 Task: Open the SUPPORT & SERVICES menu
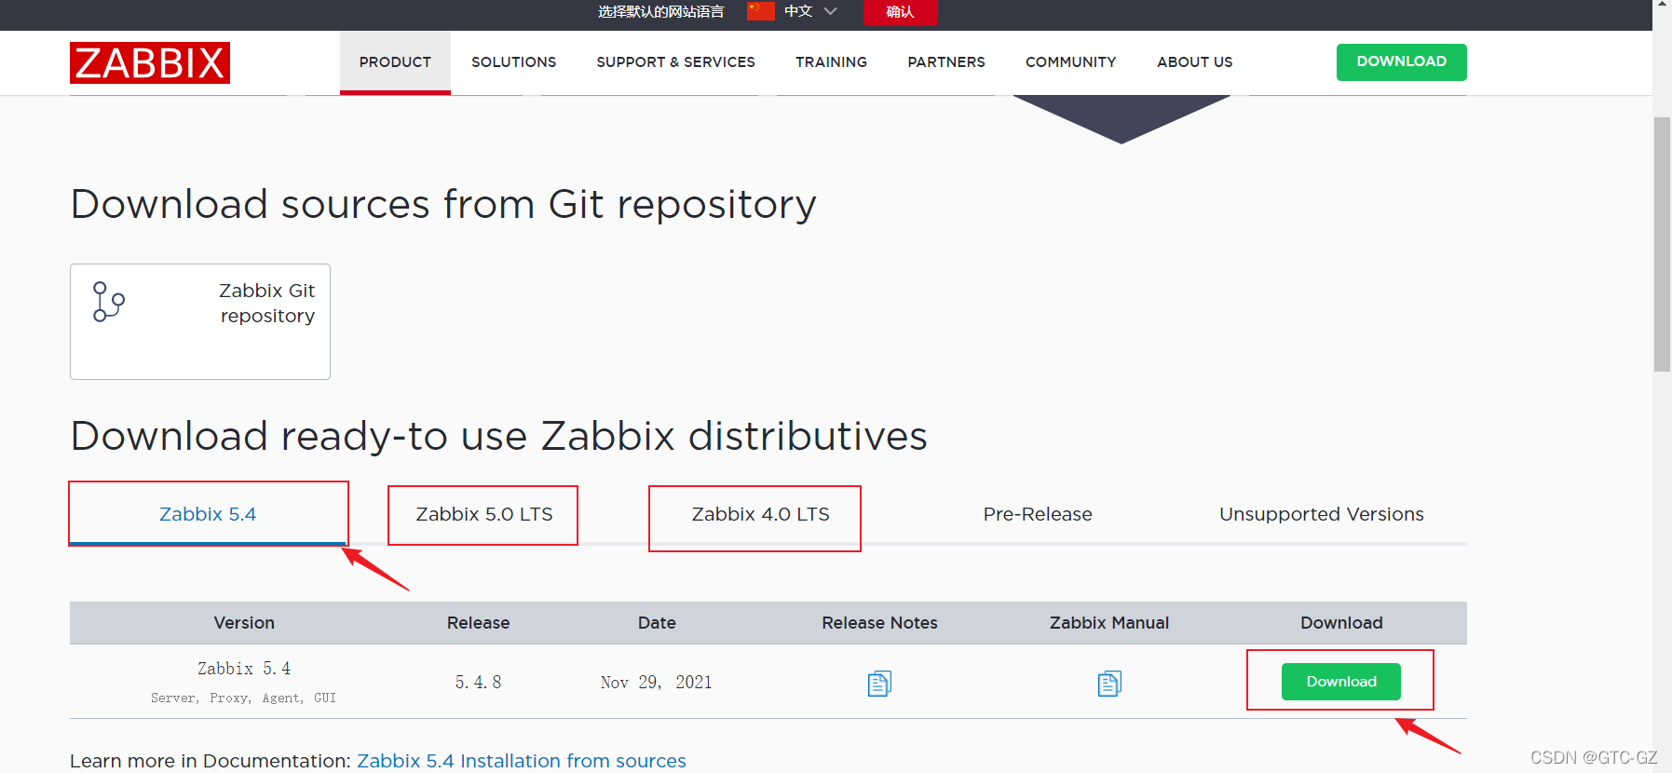tap(675, 61)
